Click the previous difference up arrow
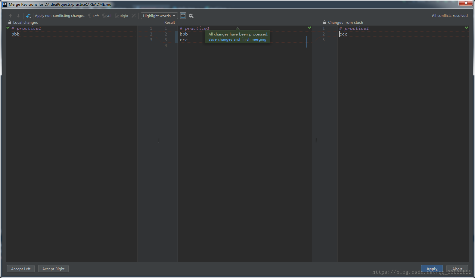475x278 pixels. tap(11, 16)
